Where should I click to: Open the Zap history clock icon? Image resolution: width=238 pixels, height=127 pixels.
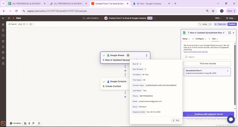(3, 47)
